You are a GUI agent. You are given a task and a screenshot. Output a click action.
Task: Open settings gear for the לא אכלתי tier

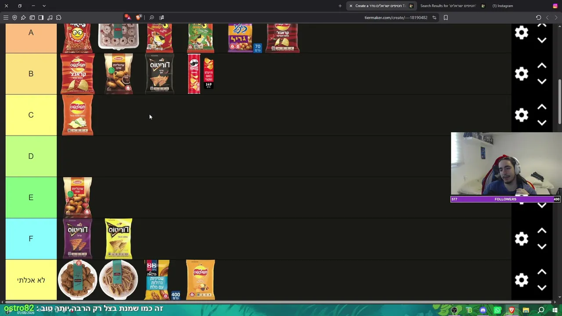coord(522,280)
